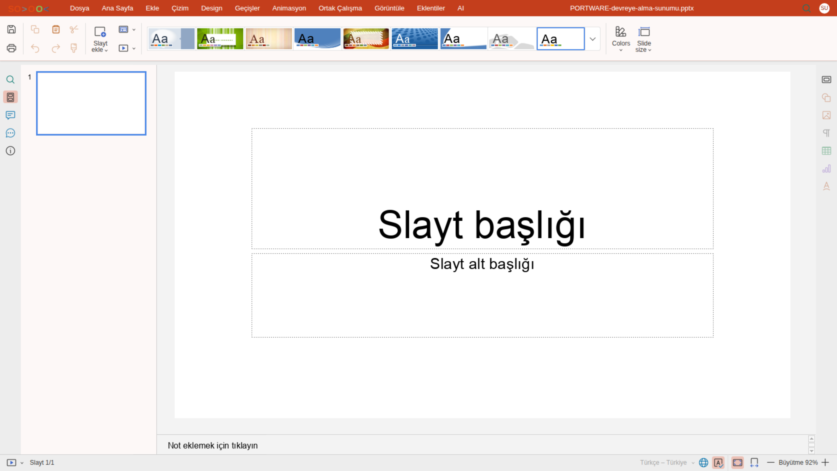Click the Slayt alt başlığı subtitle placeholder
The width and height of the screenshot is (837, 471).
pyautogui.click(x=482, y=295)
